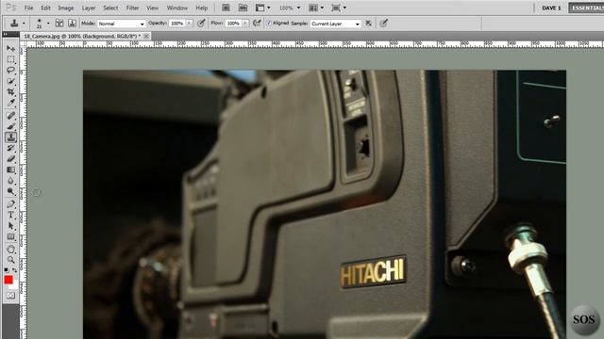Screen dimensions: 604x339
Task: Toggle tablet pressure for opacity
Action: tap(201, 24)
